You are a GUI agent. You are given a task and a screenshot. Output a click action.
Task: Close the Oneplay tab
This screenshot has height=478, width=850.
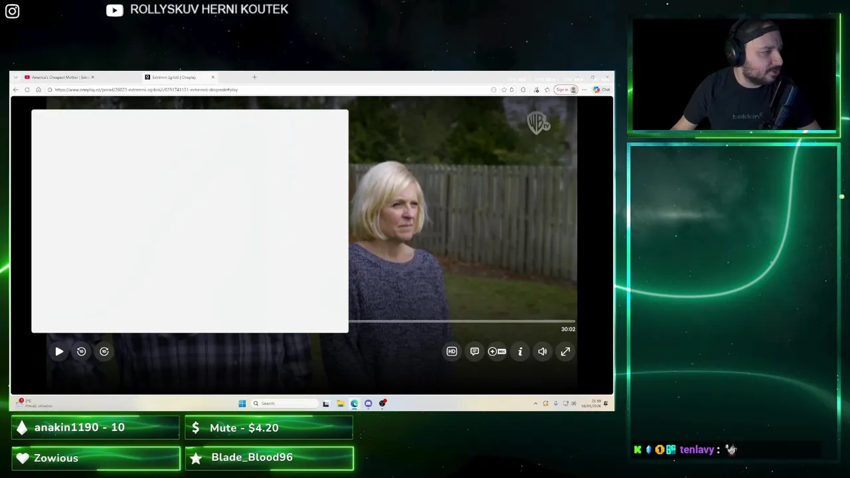click(212, 77)
